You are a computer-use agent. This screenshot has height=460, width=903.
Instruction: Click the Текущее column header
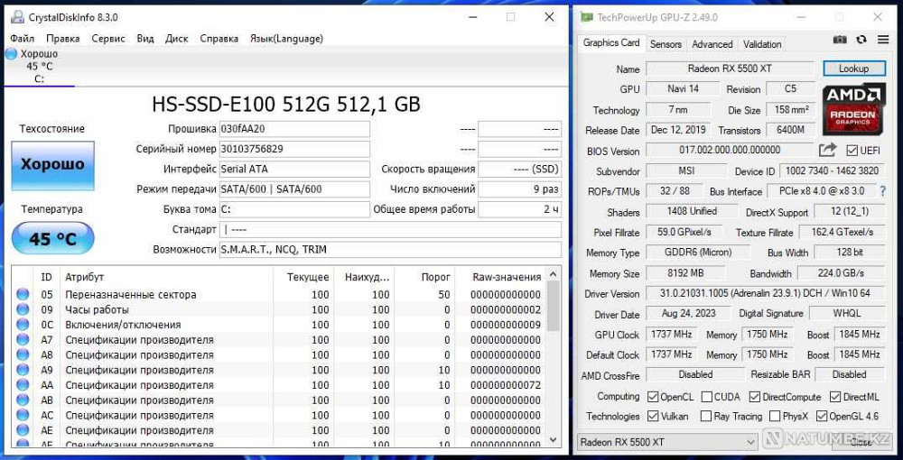click(x=303, y=277)
